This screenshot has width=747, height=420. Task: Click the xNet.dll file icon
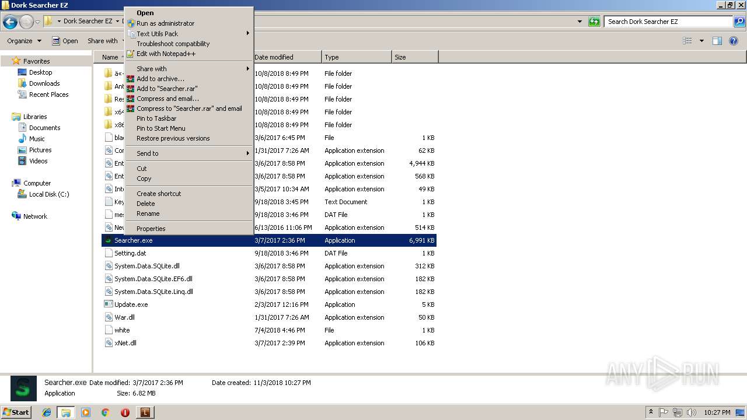tap(108, 343)
